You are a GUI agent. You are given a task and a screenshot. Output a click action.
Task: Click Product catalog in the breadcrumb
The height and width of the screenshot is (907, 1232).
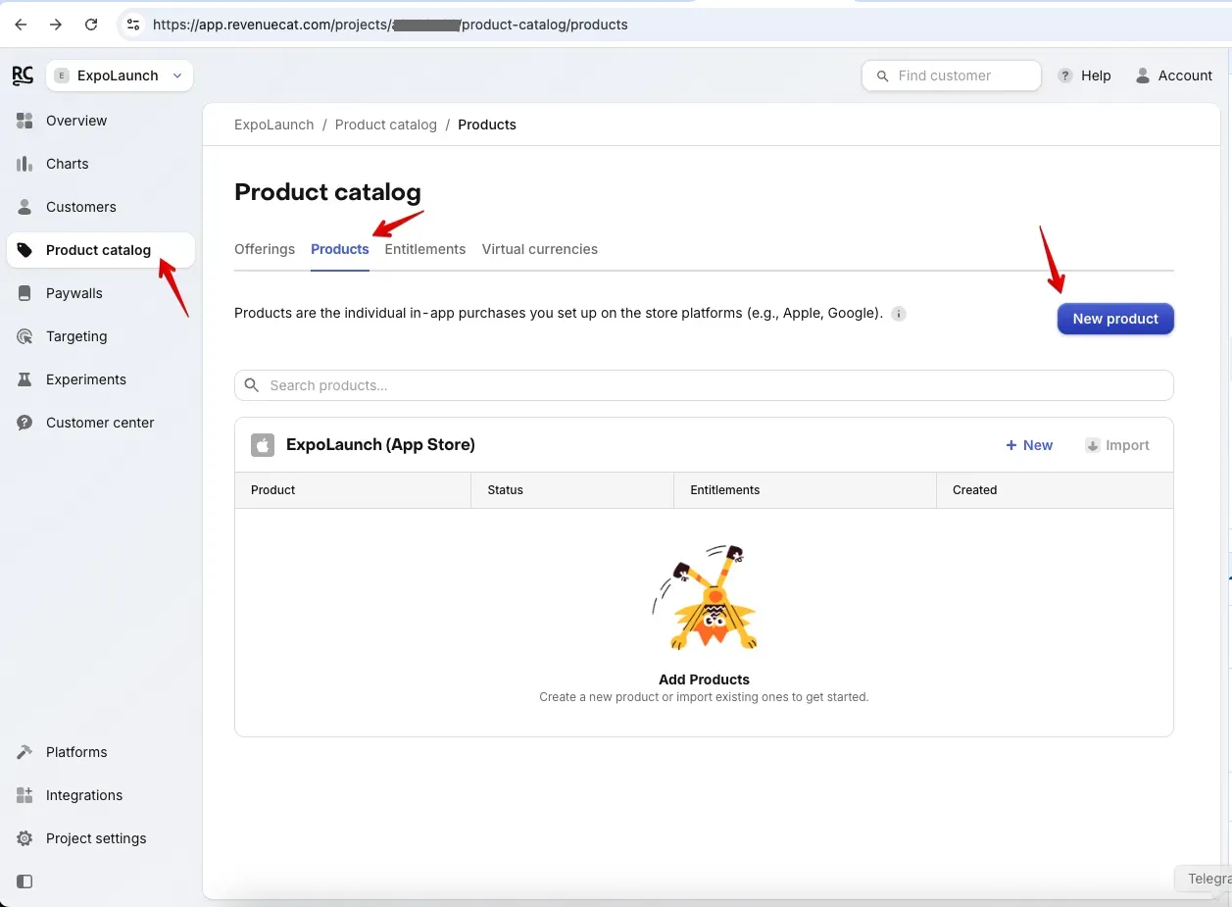coord(386,125)
